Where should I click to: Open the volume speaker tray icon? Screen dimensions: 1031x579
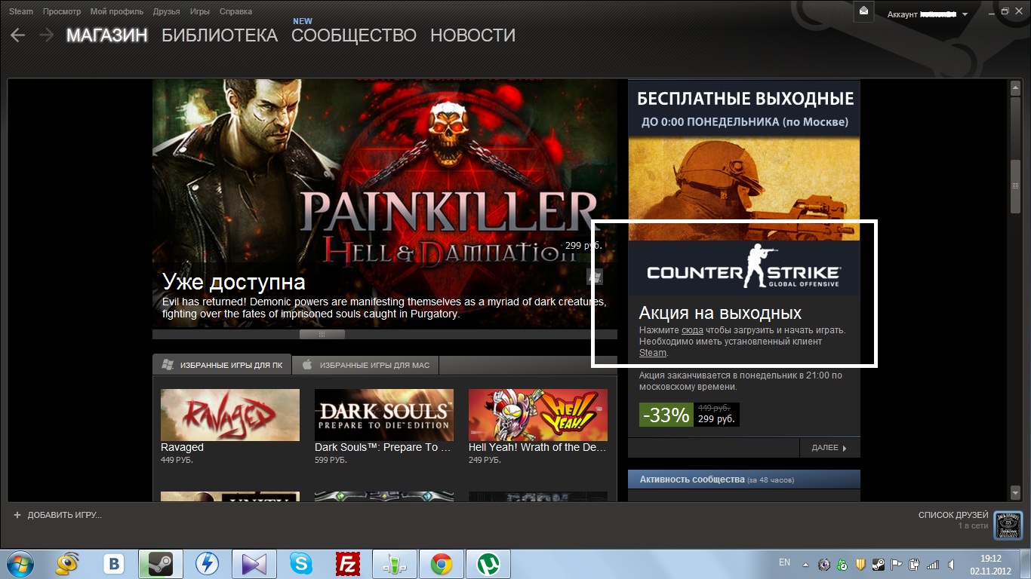coord(950,564)
